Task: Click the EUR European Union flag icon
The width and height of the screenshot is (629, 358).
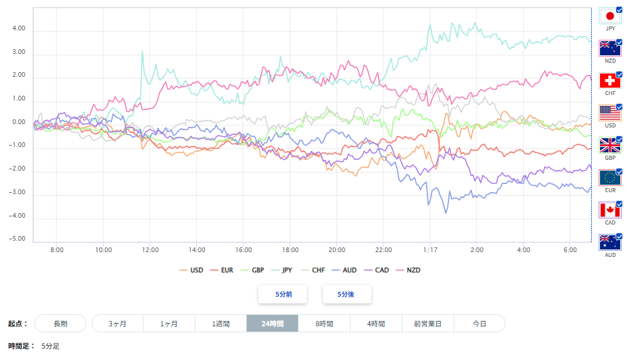Action: coord(609,178)
